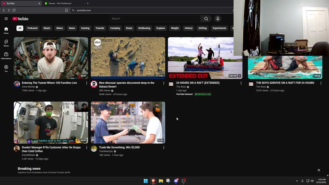The height and width of the screenshot is (185, 329).
Task: Open ThatWasEpic channel avatar
Action: (x=94, y=149)
